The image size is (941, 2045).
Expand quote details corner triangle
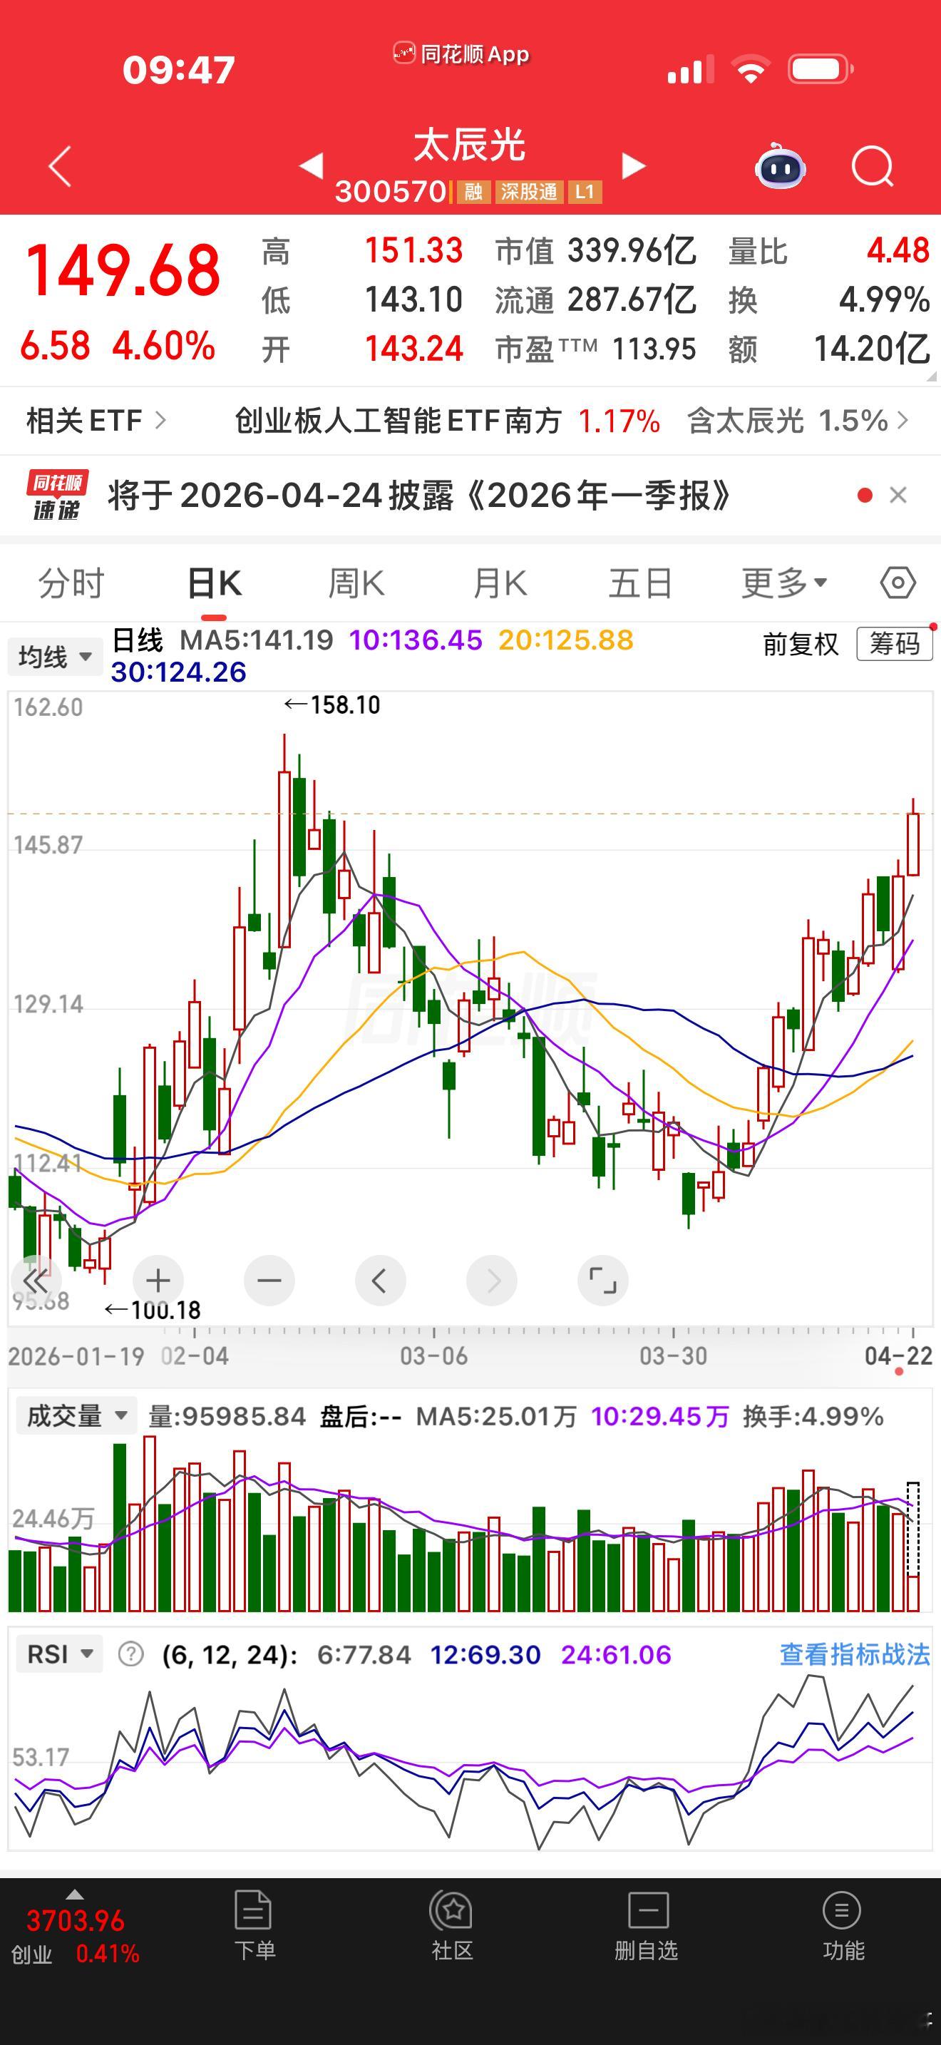pos(931,377)
